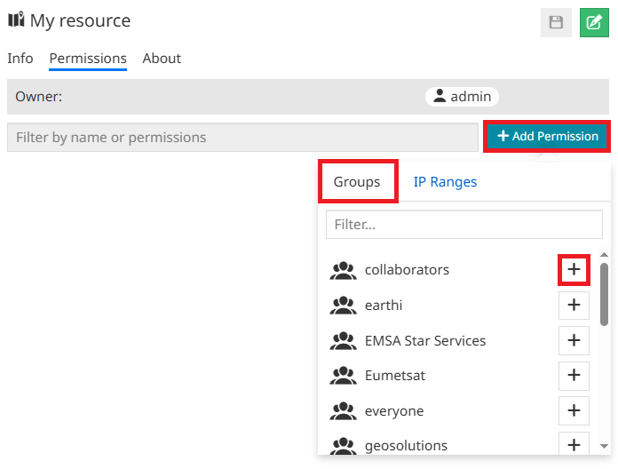
Task: Add Eumetsat group with plus icon
Action: 574,376
